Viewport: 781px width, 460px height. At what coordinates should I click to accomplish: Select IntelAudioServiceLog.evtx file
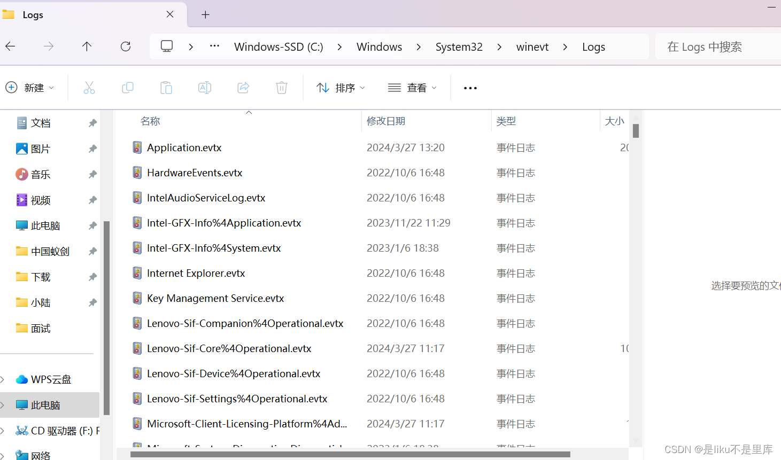pos(206,198)
